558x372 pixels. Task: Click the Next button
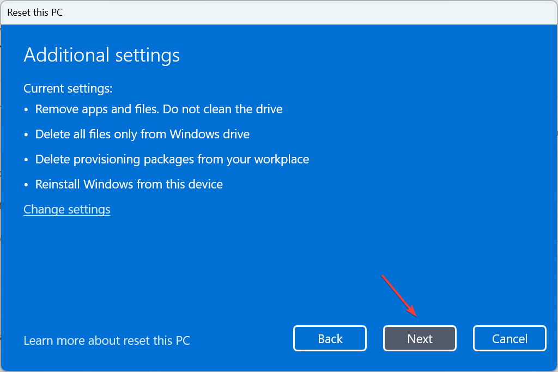point(420,338)
